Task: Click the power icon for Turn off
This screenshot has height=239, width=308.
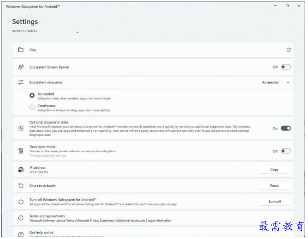Action: pyautogui.click(x=21, y=202)
